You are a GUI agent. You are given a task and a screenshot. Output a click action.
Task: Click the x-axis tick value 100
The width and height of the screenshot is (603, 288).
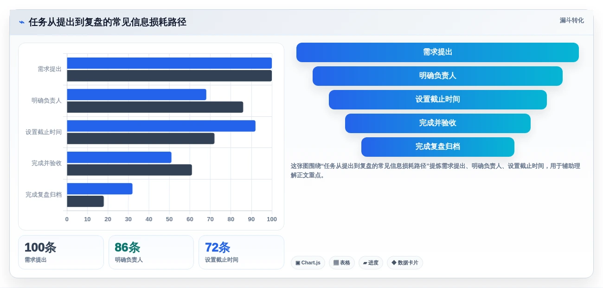(272, 219)
